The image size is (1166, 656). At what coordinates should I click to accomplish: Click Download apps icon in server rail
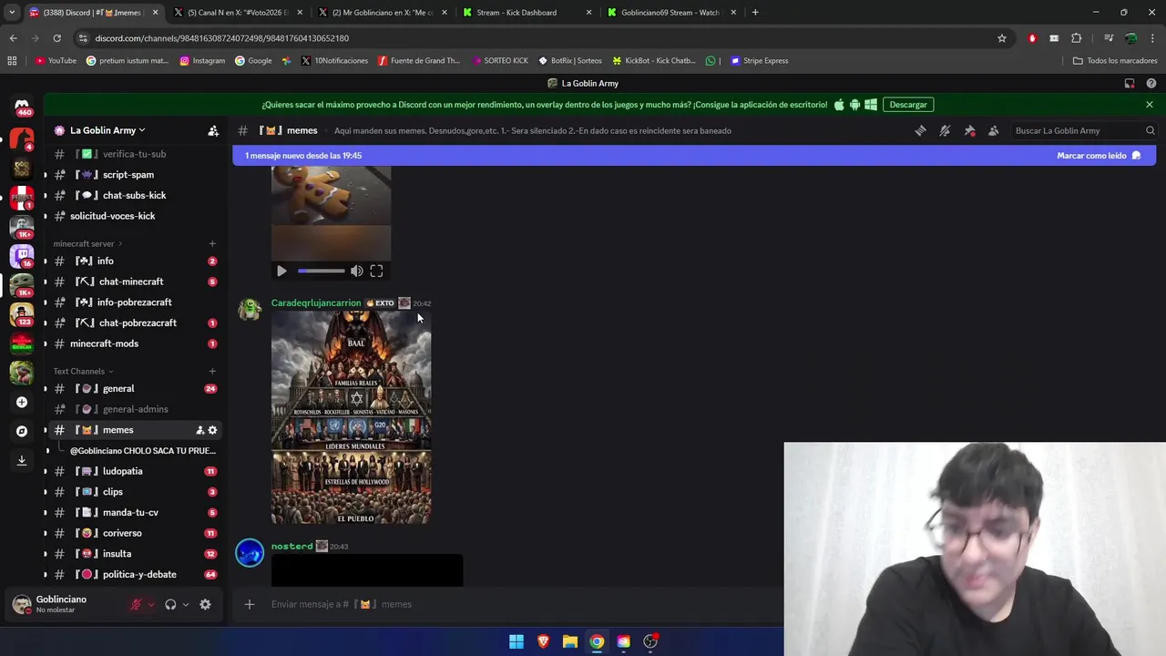coord(22,460)
